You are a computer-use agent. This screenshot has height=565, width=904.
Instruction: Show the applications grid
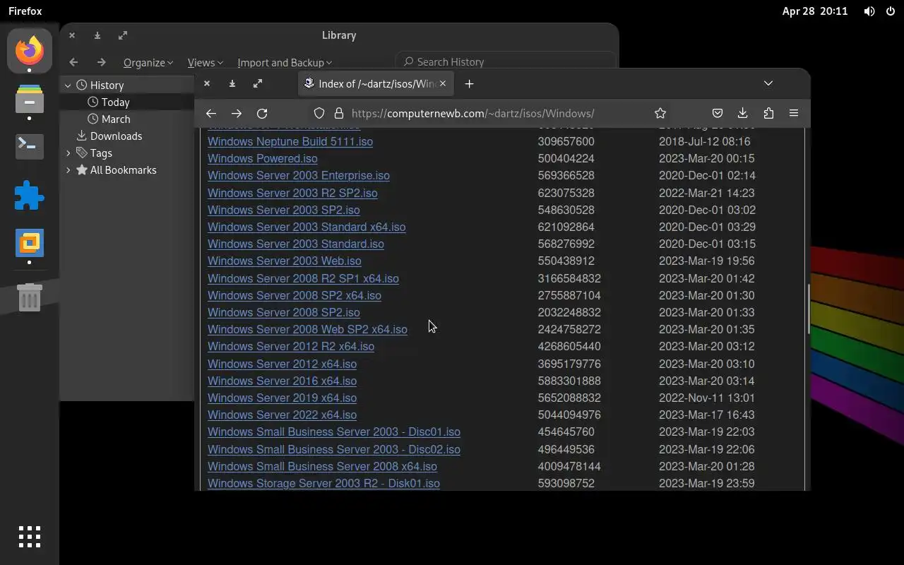click(30, 537)
